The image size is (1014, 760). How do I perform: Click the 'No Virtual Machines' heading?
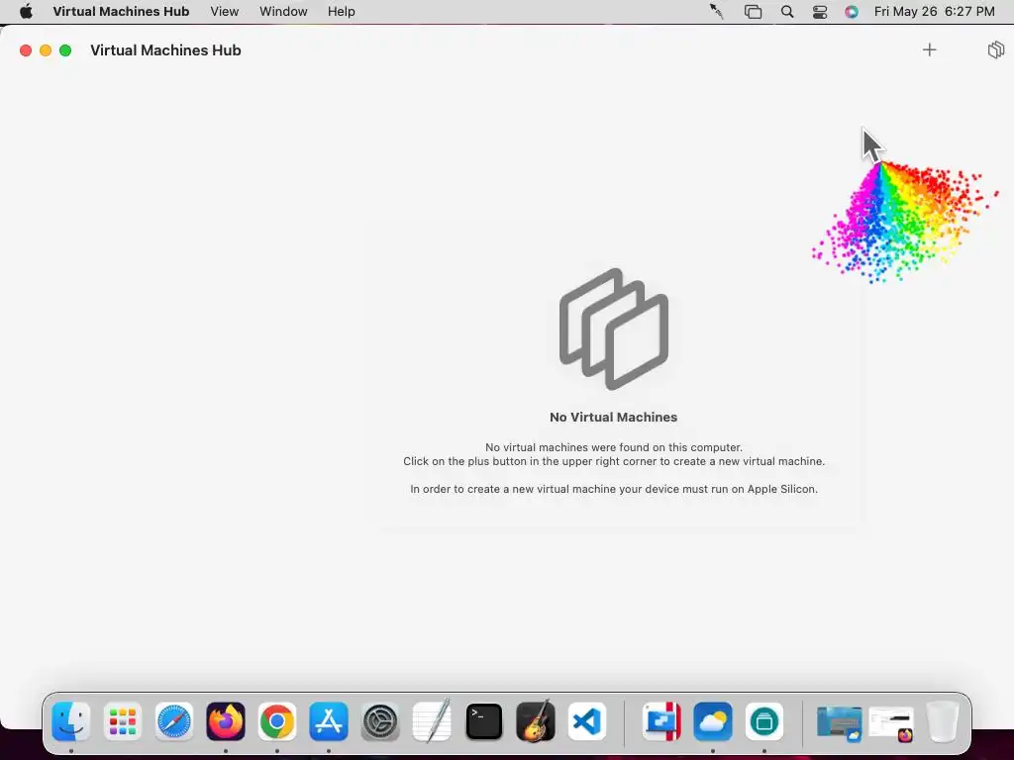point(614,418)
